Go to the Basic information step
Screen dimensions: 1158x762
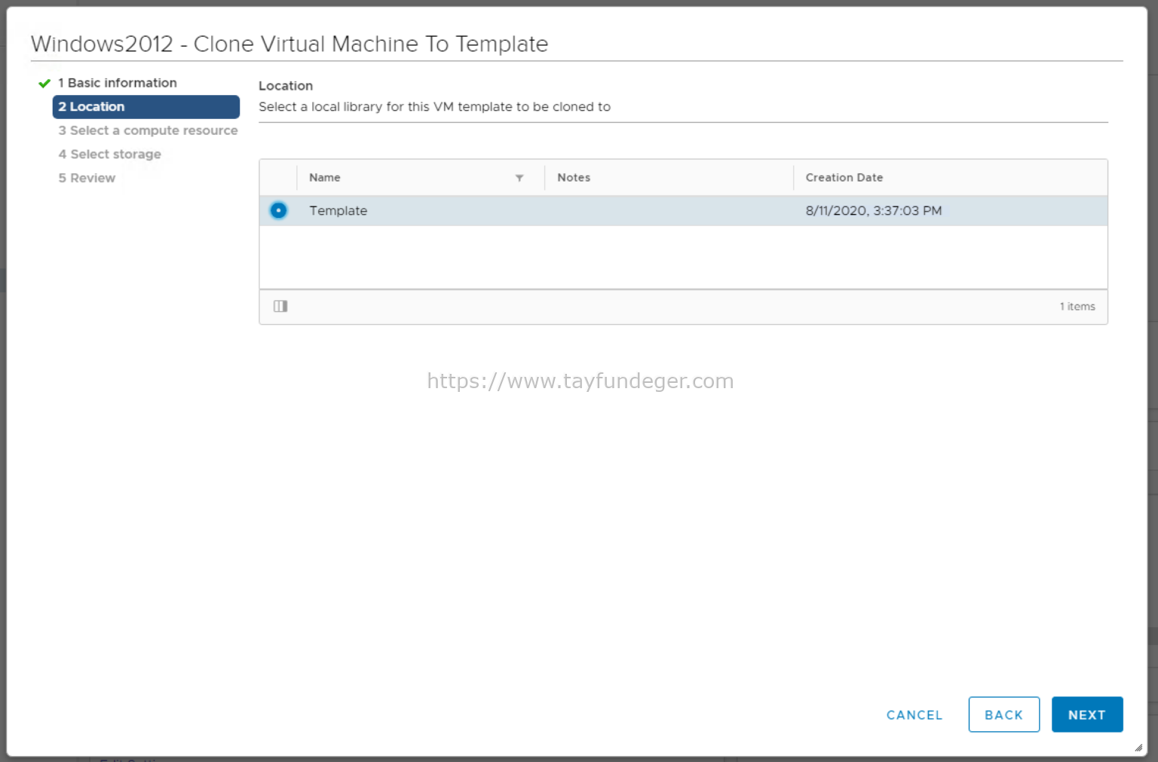coord(117,83)
